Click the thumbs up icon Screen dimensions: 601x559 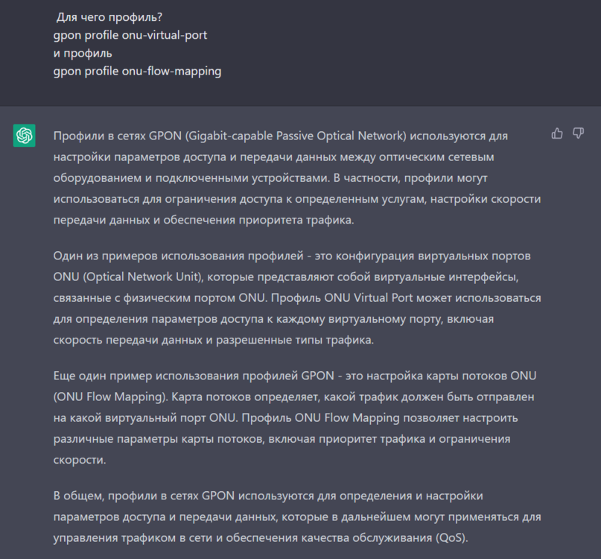tap(557, 133)
